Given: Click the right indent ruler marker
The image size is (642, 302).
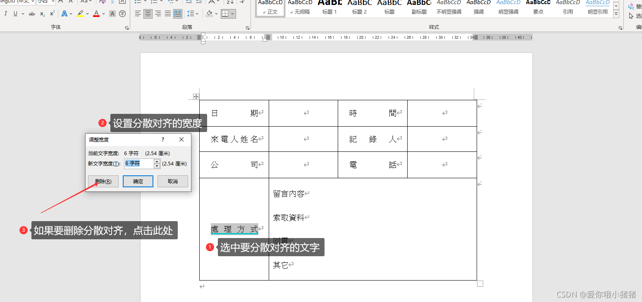Looking at the screenshot, I should [265, 39].
